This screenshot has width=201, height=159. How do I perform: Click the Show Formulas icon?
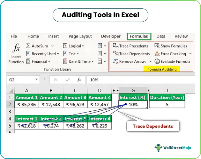157,46
